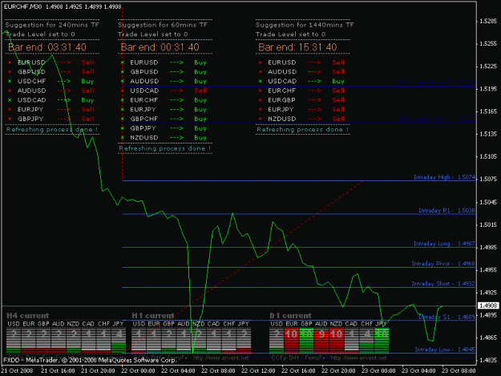
Task: Click 'Intraday R1 - 1.5030' level label
Action: pos(446,210)
